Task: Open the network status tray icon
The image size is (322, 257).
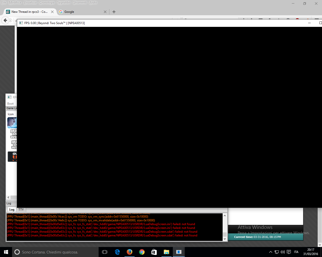Action: (277, 252)
